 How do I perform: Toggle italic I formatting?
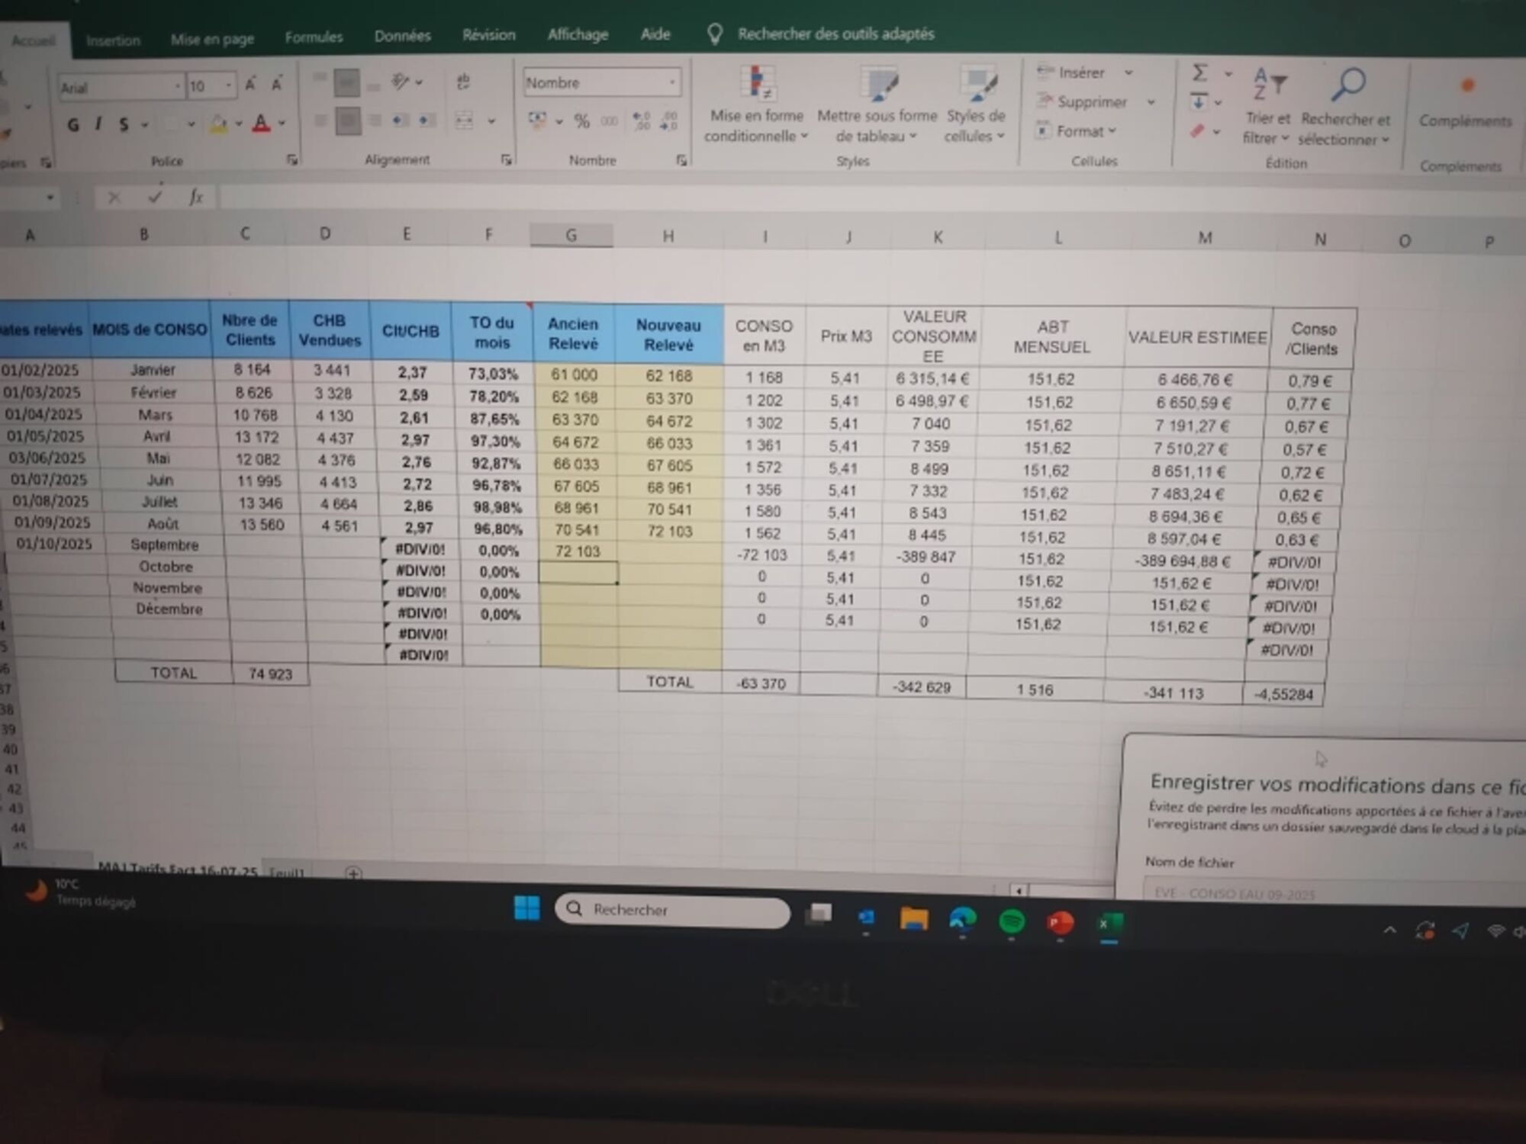coord(98,124)
